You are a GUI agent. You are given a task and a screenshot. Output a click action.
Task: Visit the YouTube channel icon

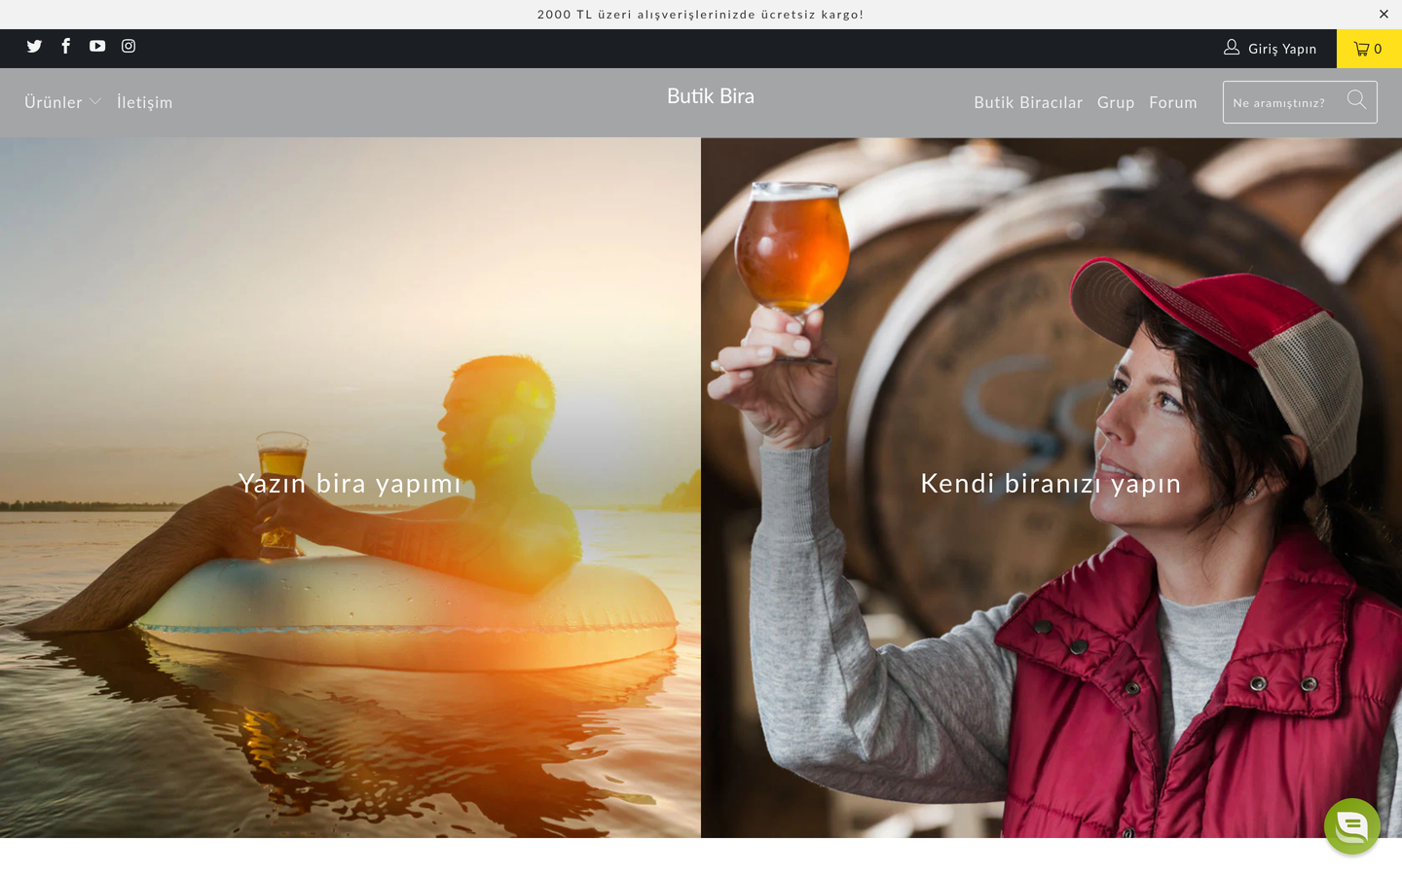97,46
